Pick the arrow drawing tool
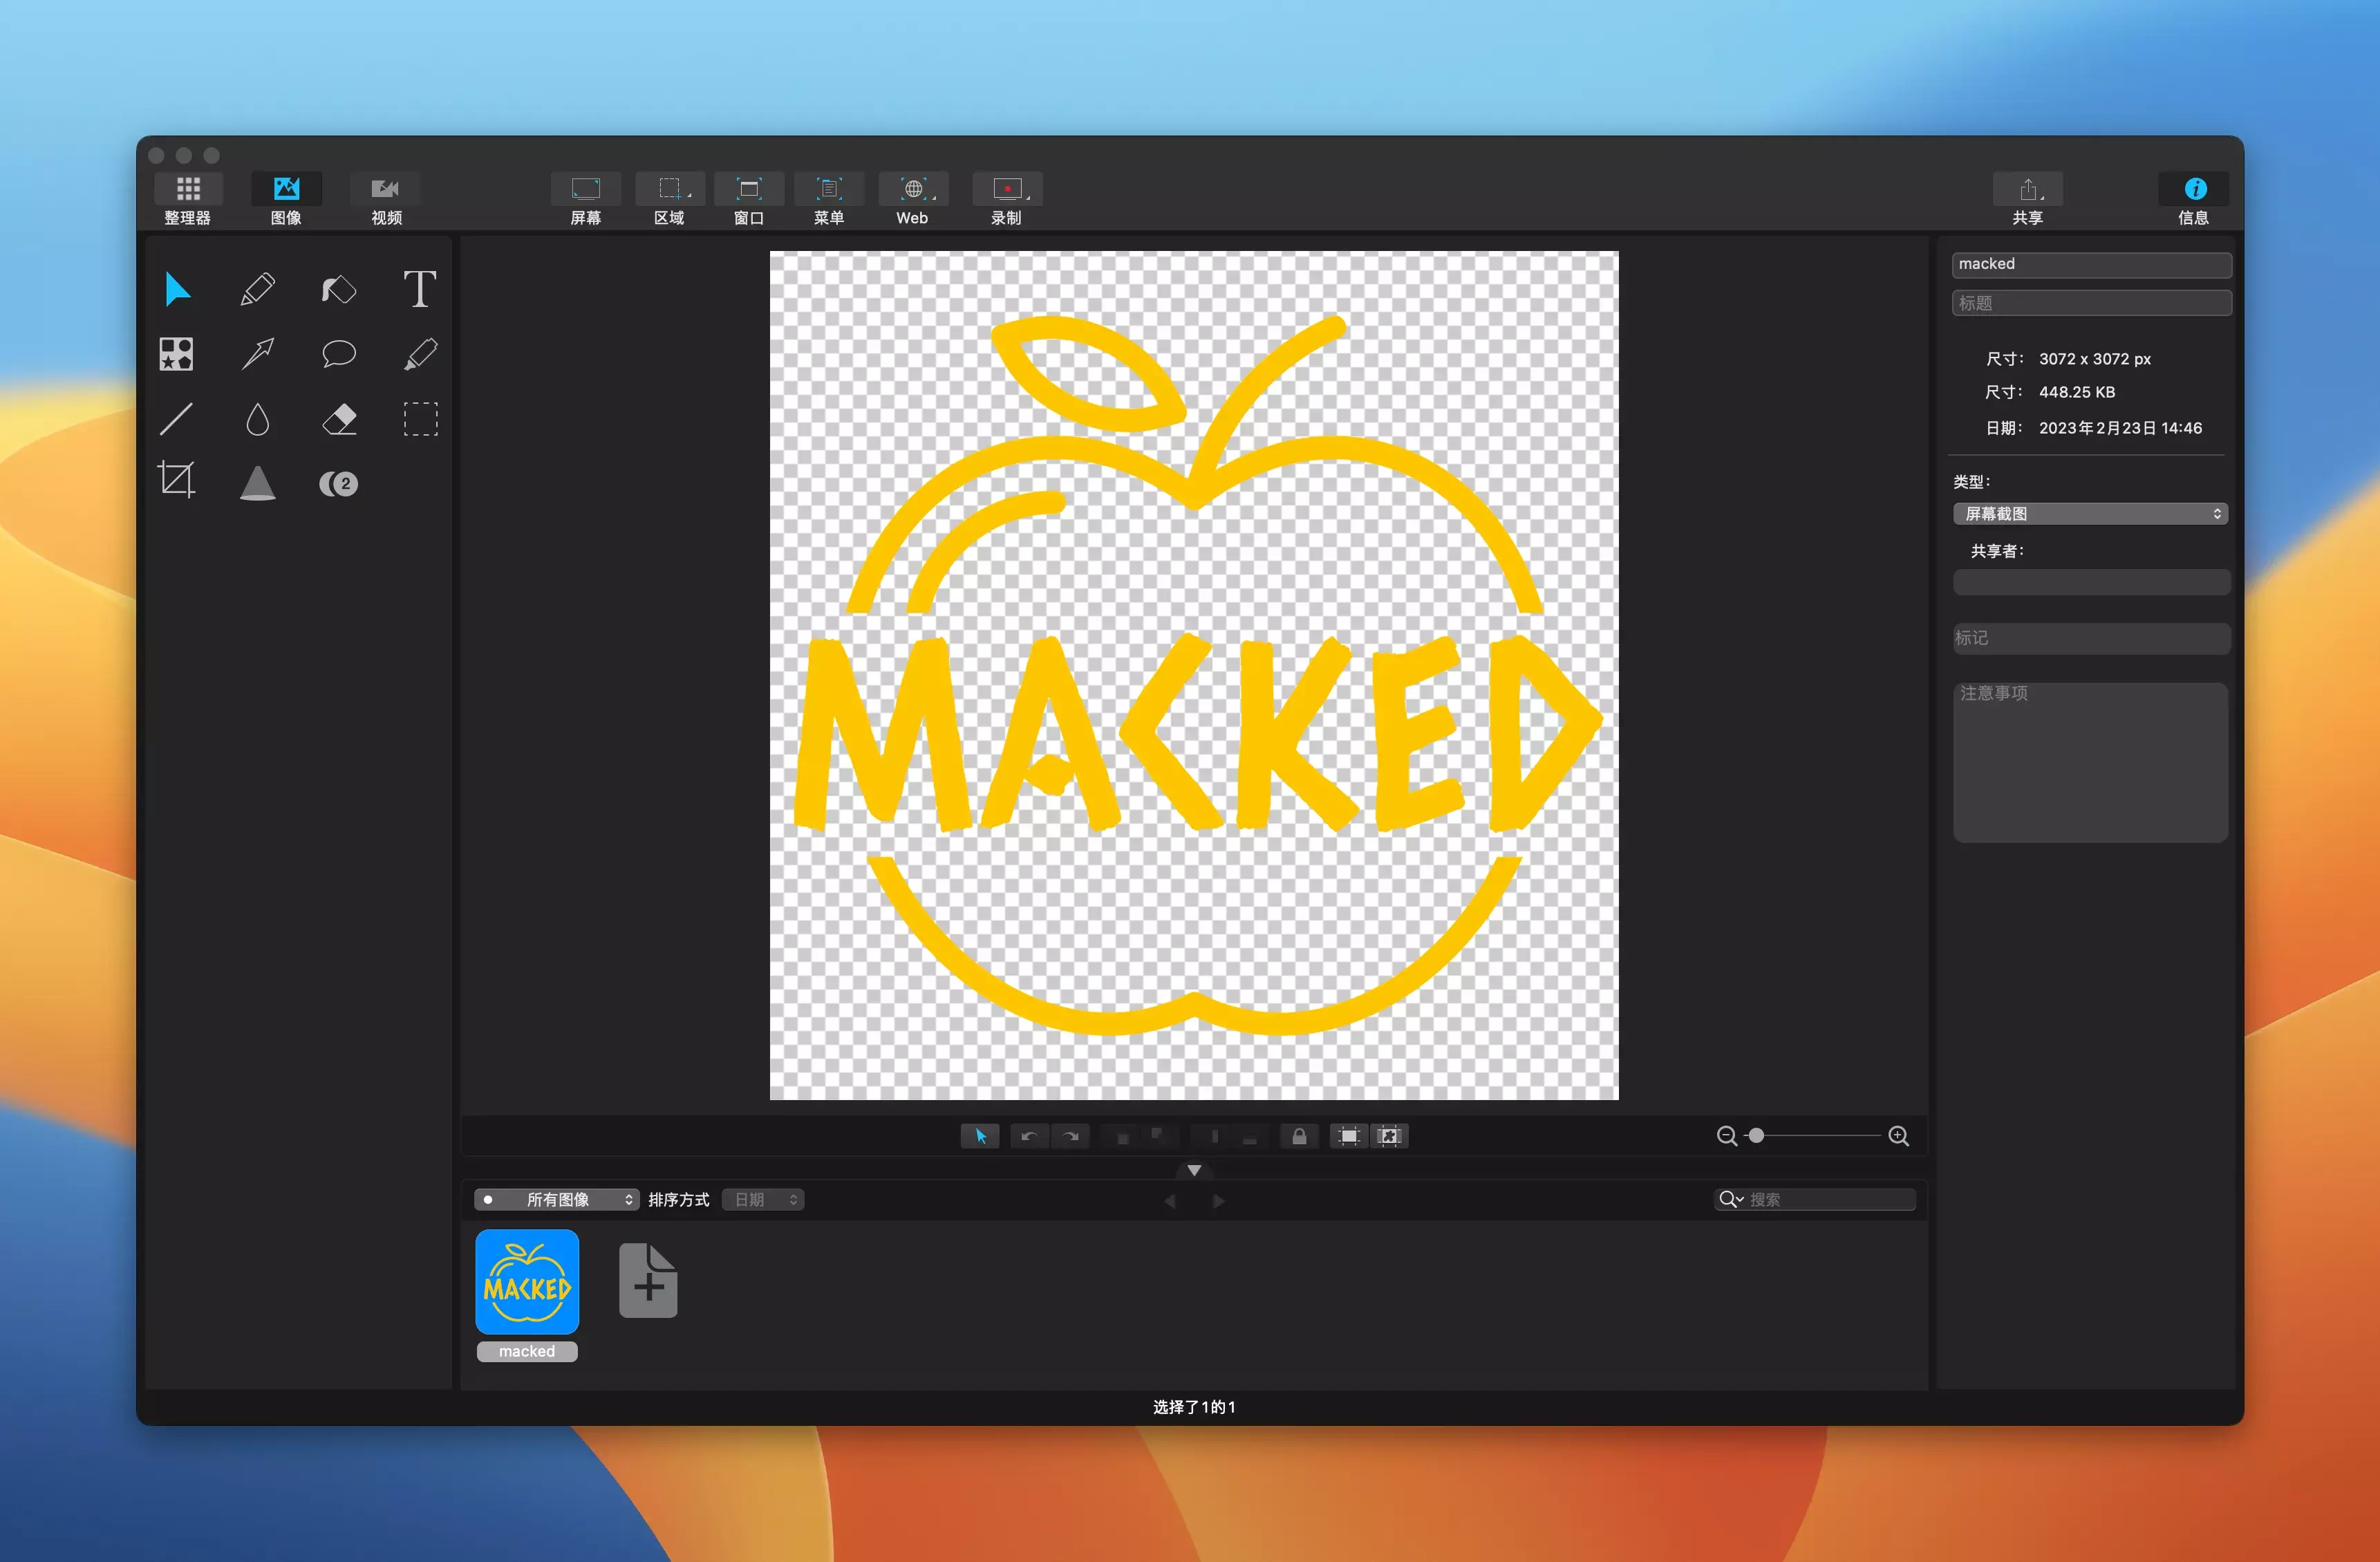Viewport: 2380px width, 1562px height. (258, 353)
